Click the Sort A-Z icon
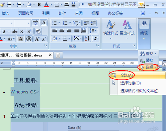Screen dimensions: 166x131 point(87,39)
